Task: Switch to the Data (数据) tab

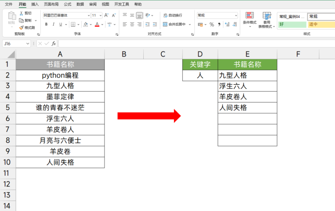Action: (x=80, y=4)
